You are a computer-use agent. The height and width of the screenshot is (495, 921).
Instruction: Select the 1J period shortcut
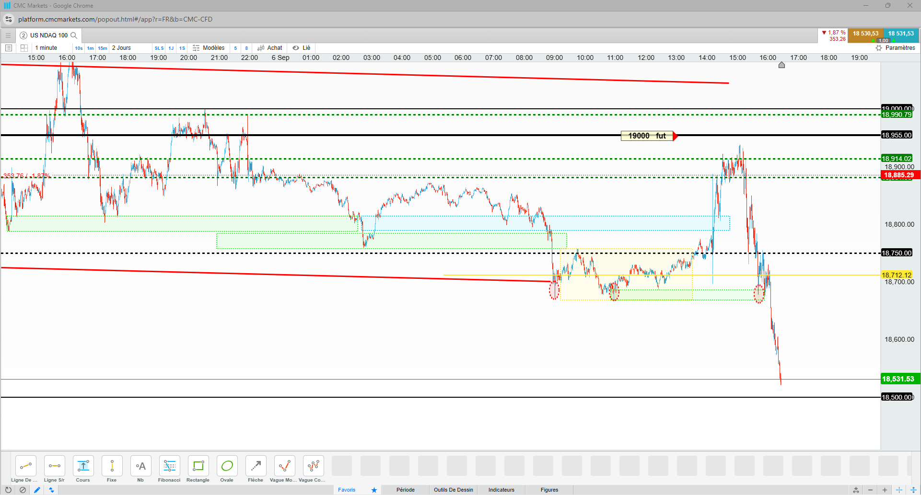pos(171,48)
